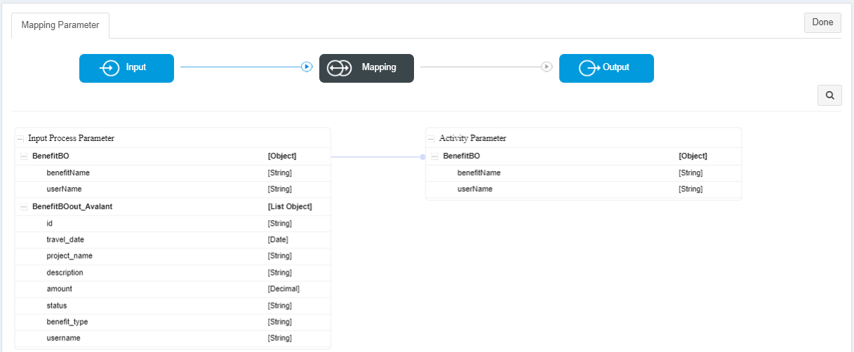Select the amount field row
The width and height of the screenshot is (854, 352).
tap(173, 289)
